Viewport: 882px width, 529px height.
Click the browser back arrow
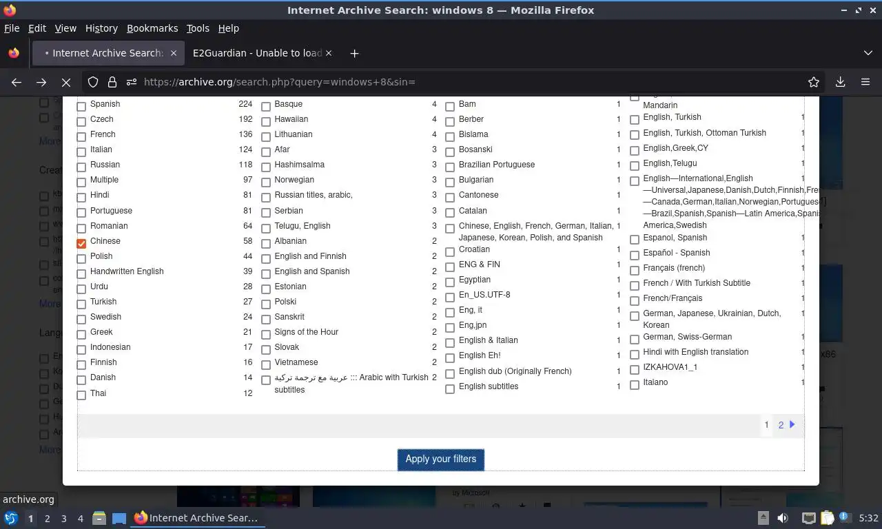click(17, 82)
